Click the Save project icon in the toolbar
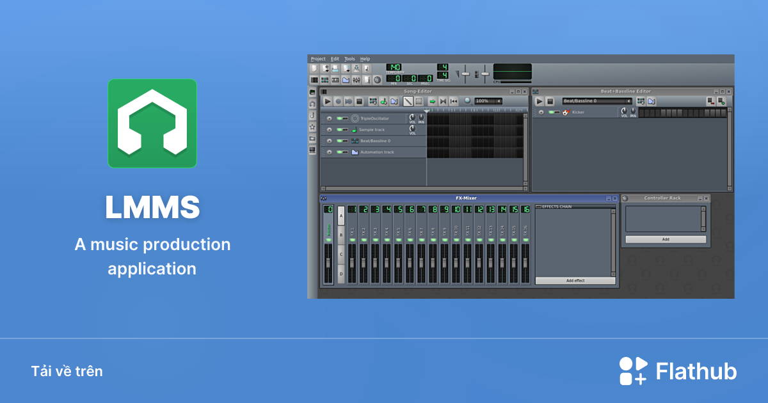The width and height of the screenshot is (768, 403). [334, 68]
